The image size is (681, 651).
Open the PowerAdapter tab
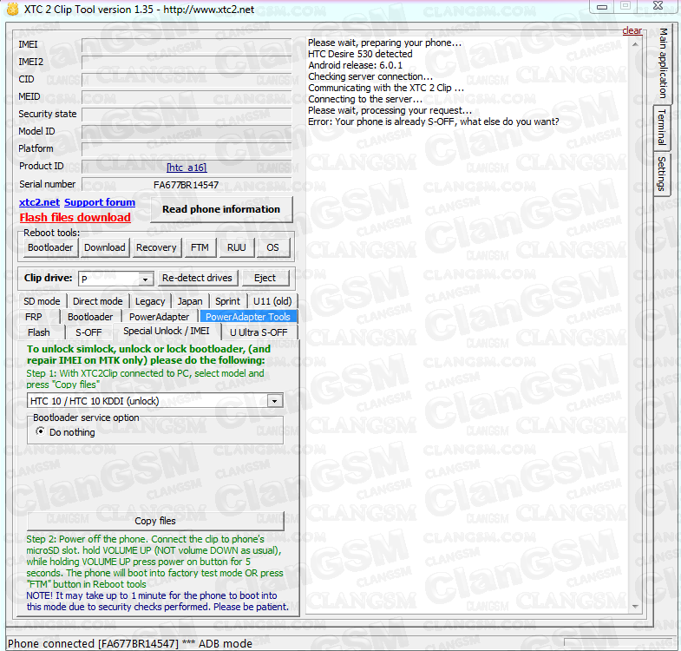159,317
